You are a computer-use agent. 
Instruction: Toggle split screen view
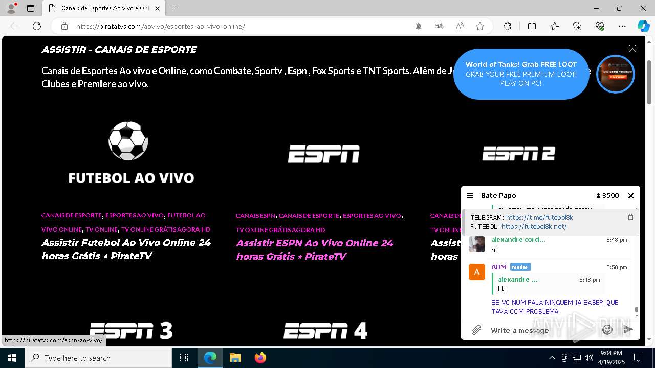click(532, 26)
